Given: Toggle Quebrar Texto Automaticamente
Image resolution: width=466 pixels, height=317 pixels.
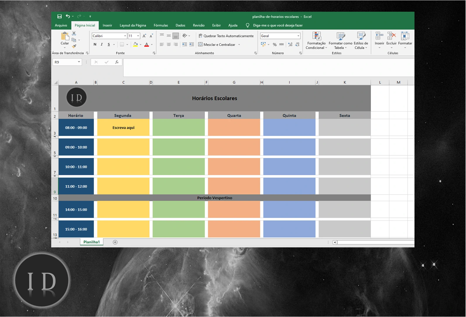Looking at the screenshot, I should 226,36.
